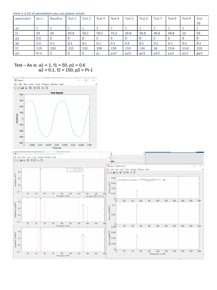Screen dimensions: 217x290
Task: Close the Figure 4 Relative Error window
Action: tap(200, 166)
